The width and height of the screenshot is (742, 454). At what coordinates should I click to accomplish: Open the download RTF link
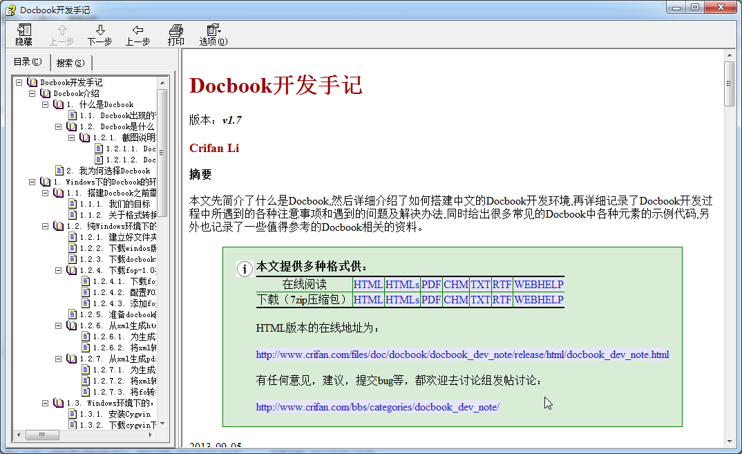[502, 299]
